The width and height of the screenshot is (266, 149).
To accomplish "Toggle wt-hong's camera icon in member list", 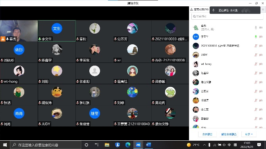I will [x=261, y=64].
